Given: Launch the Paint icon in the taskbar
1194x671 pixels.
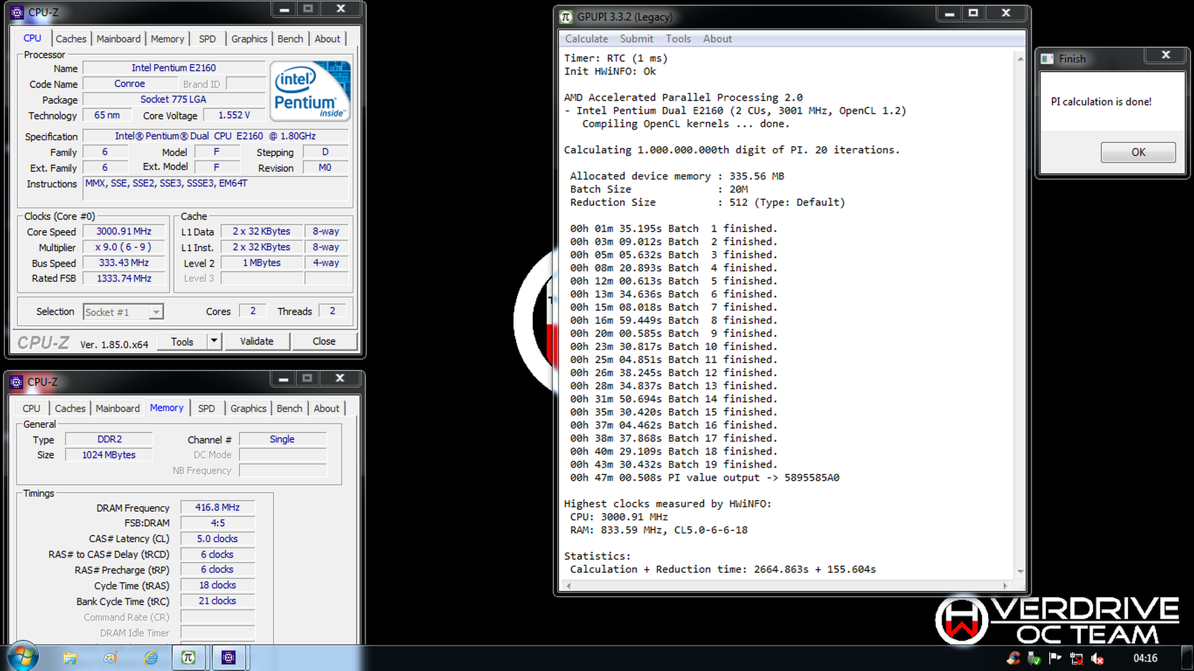Looking at the screenshot, I should tap(111, 658).
